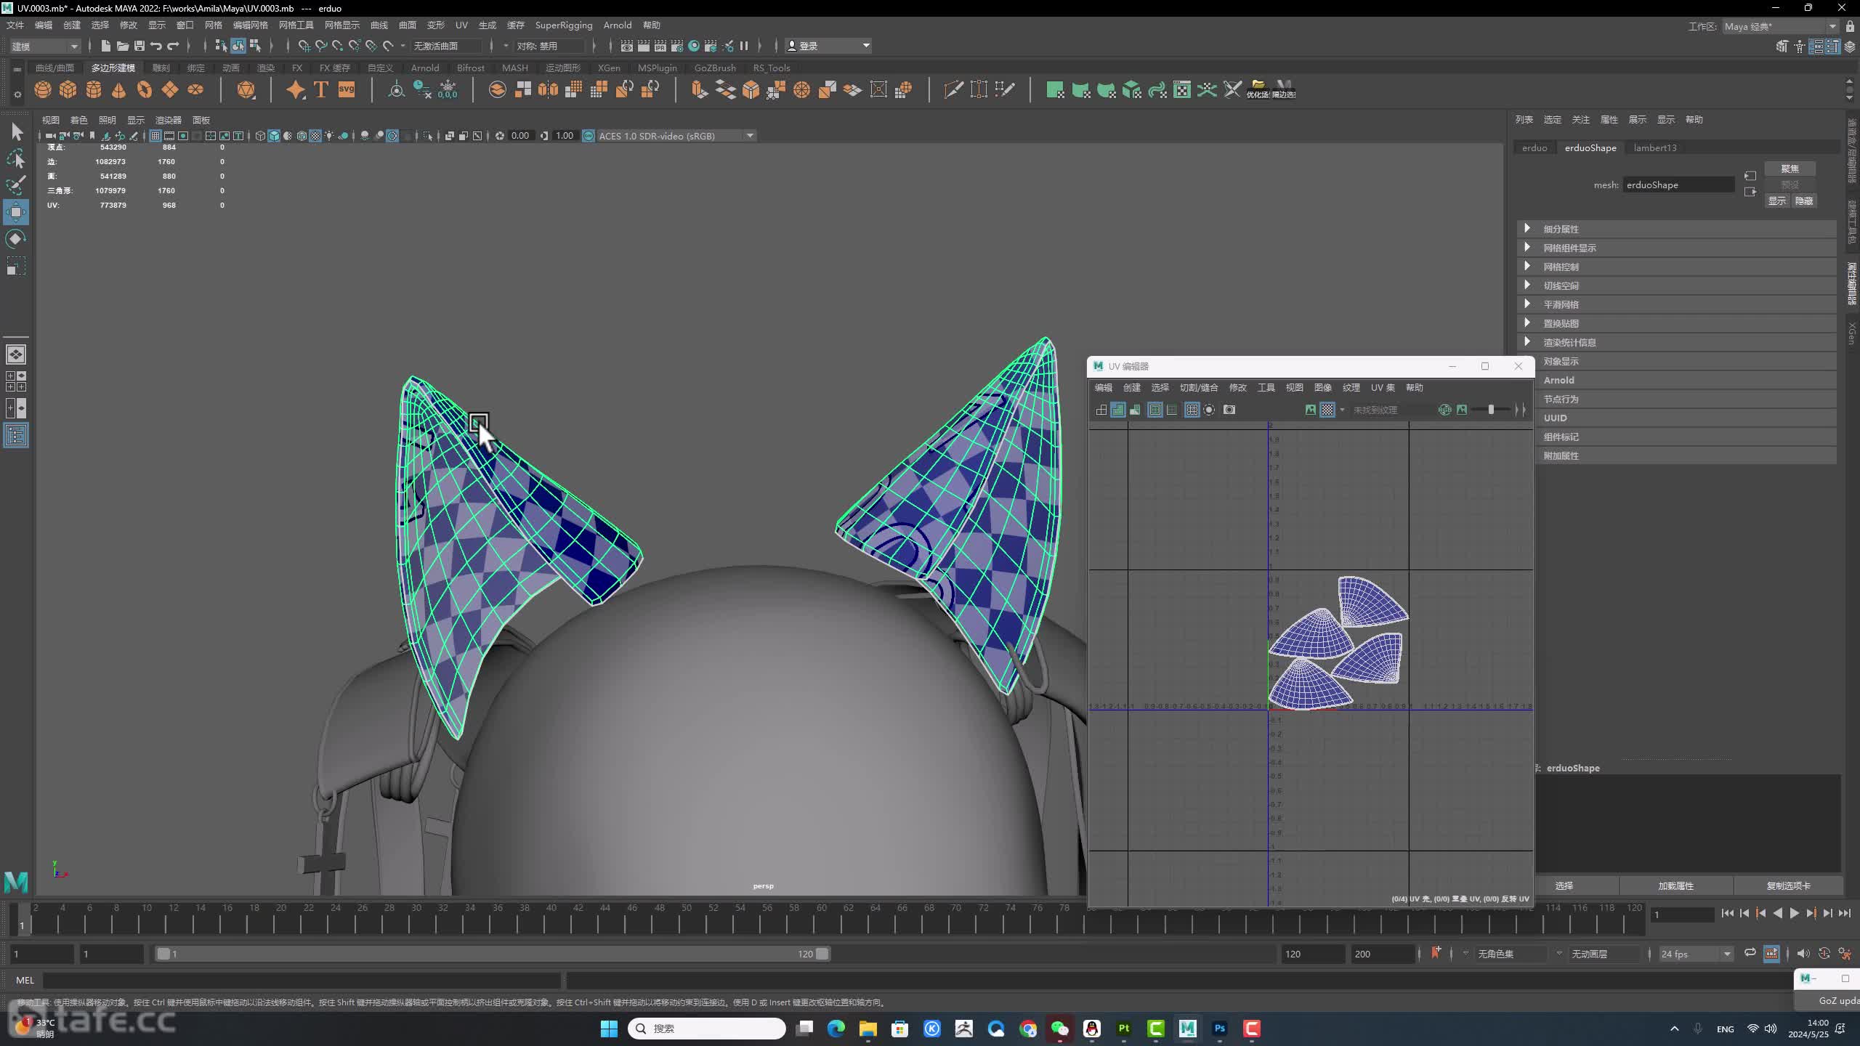Click the Combine polygons shelf icon
This screenshot has height=1046, width=1860.
[497, 89]
